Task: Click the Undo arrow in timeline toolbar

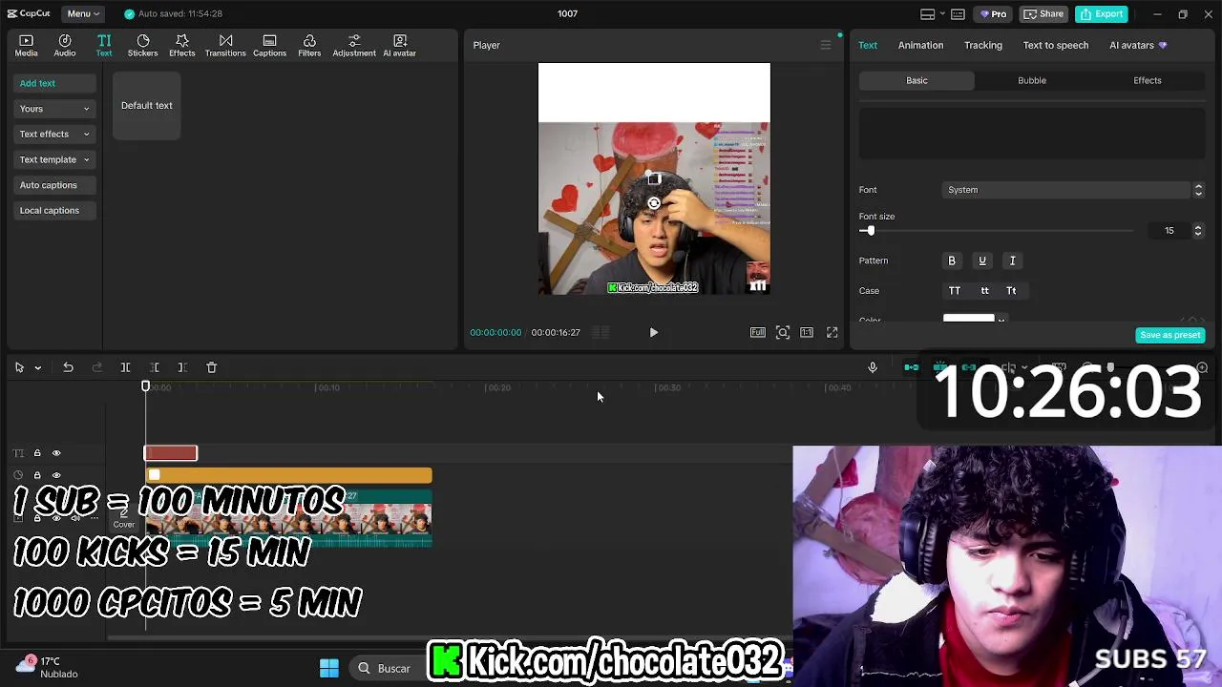Action: pos(68,367)
